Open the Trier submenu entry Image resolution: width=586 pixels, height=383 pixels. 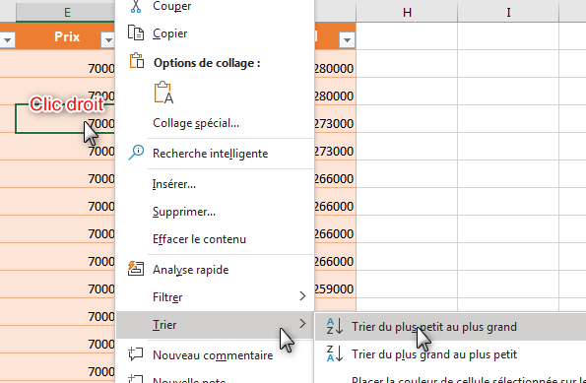(x=216, y=324)
